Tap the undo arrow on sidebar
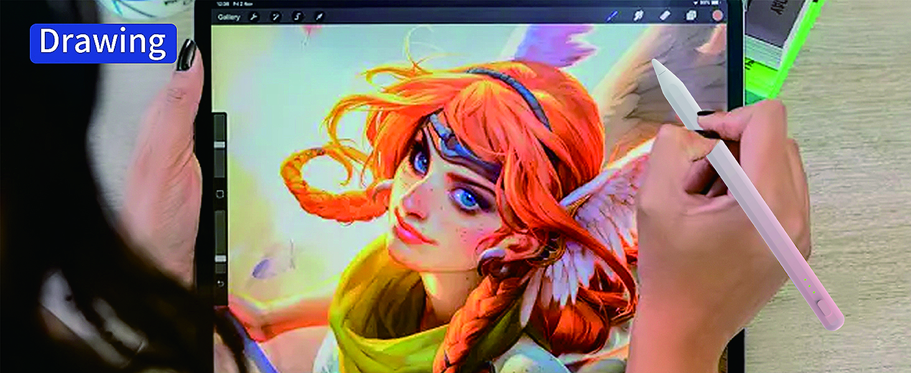911x373 pixels. [x=220, y=283]
